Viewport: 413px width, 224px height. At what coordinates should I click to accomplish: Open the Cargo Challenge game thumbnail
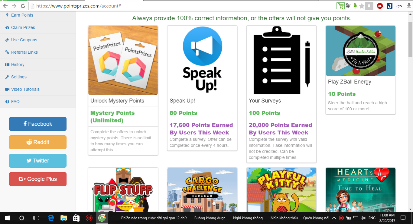[x=202, y=190]
